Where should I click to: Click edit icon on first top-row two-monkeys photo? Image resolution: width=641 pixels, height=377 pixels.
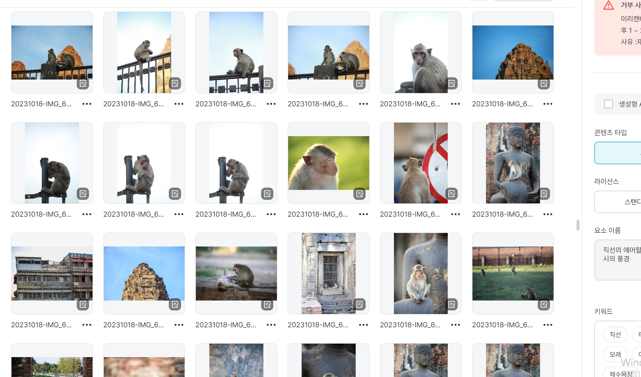point(83,83)
